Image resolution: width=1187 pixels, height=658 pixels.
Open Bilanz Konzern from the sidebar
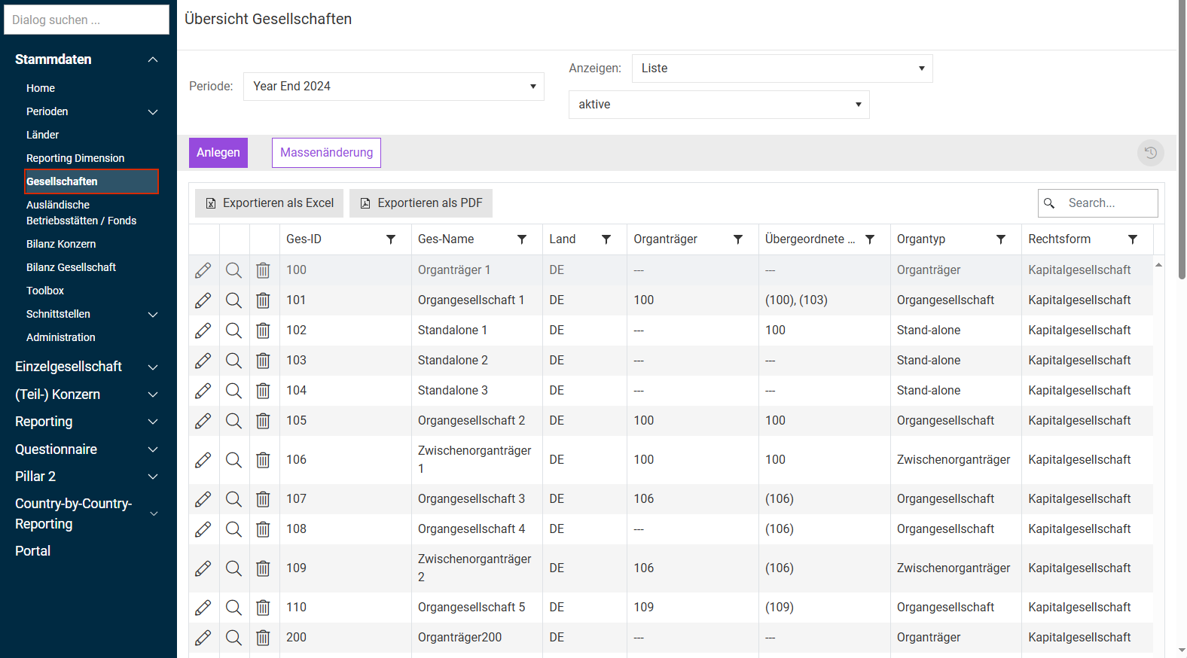[x=61, y=244]
